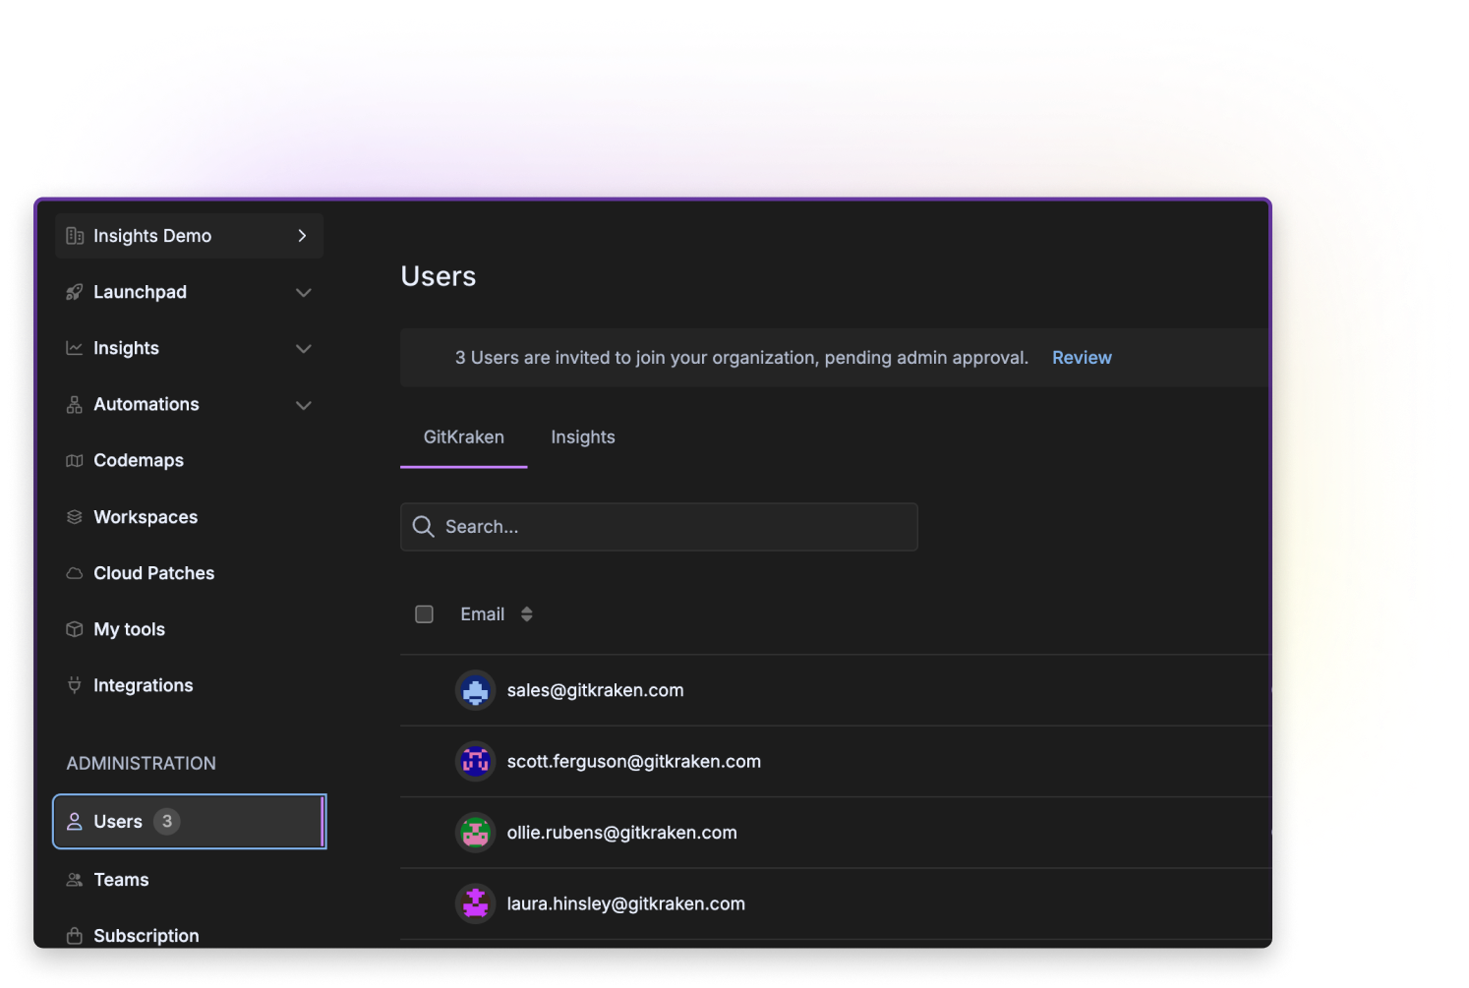Click inside the Search field
The width and height of the screenshot is (1469, 988).
tap(659, 526)
